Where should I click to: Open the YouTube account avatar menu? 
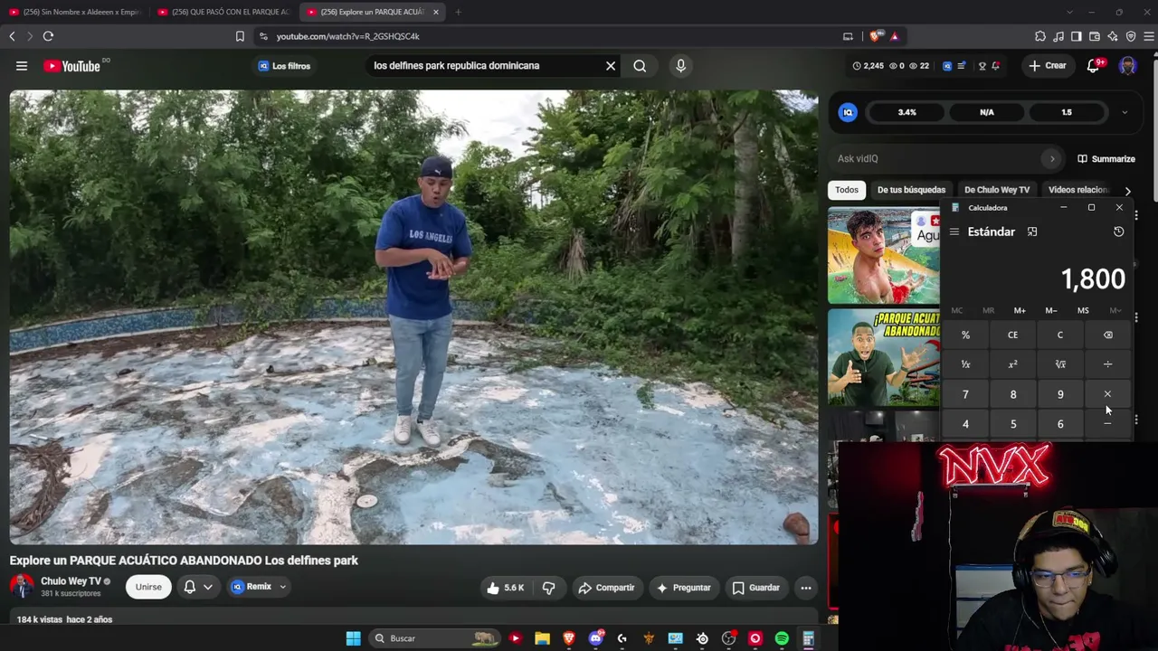coord(1127,66)
